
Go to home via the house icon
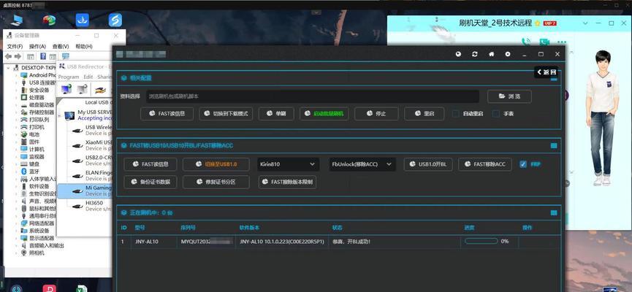tap(491, 54)
